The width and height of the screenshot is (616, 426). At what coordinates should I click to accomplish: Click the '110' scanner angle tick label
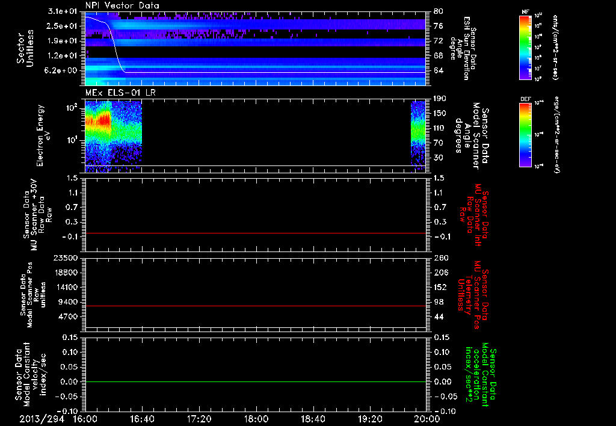[x=440, y=128]
